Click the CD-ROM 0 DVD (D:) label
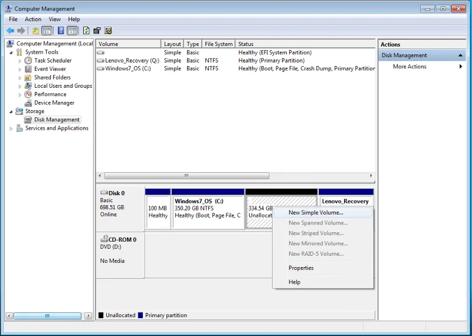 [120, 255]
